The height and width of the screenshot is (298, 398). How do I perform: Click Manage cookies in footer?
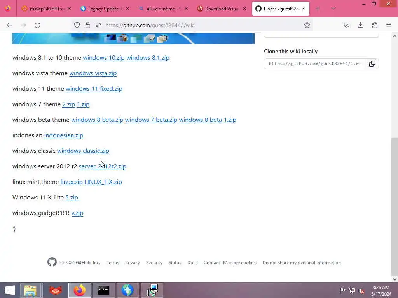[x=240, y=263]
